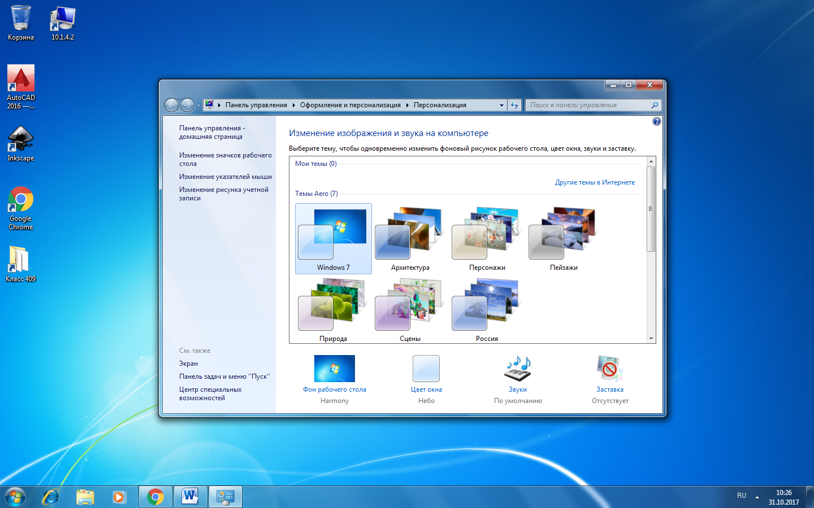
Task: Open Центр специальных возможностей link
Action: pos(210,394)
